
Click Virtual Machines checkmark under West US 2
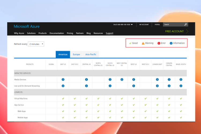coord(145,98)
